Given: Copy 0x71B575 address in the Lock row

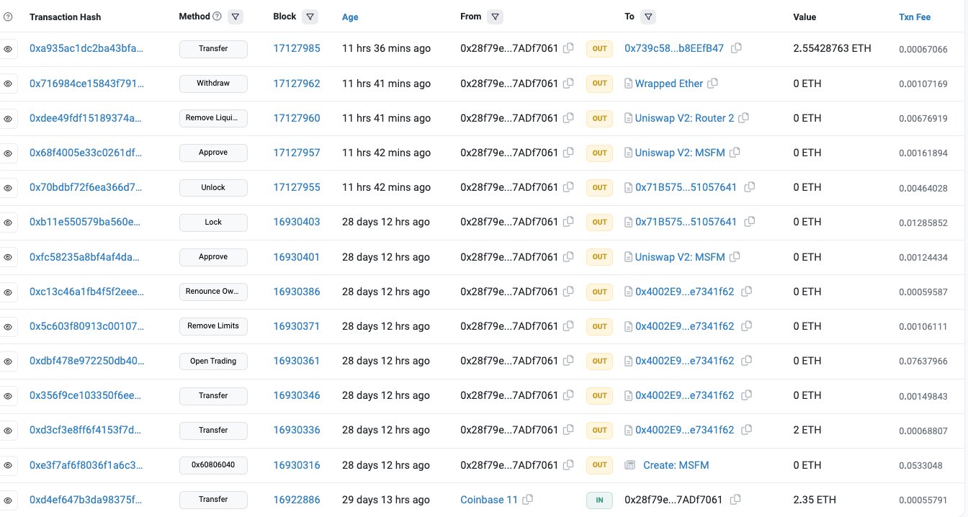Looking at the screenshot, I should click(x=750, y=222).
